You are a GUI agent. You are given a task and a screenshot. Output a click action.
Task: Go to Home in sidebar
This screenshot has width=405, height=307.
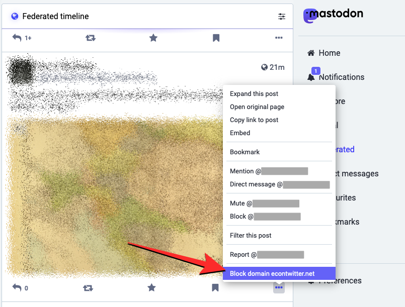329,53
